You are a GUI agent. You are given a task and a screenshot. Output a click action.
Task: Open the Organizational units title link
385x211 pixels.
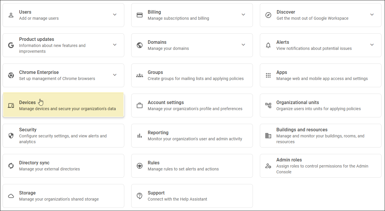tap(298, 103)
